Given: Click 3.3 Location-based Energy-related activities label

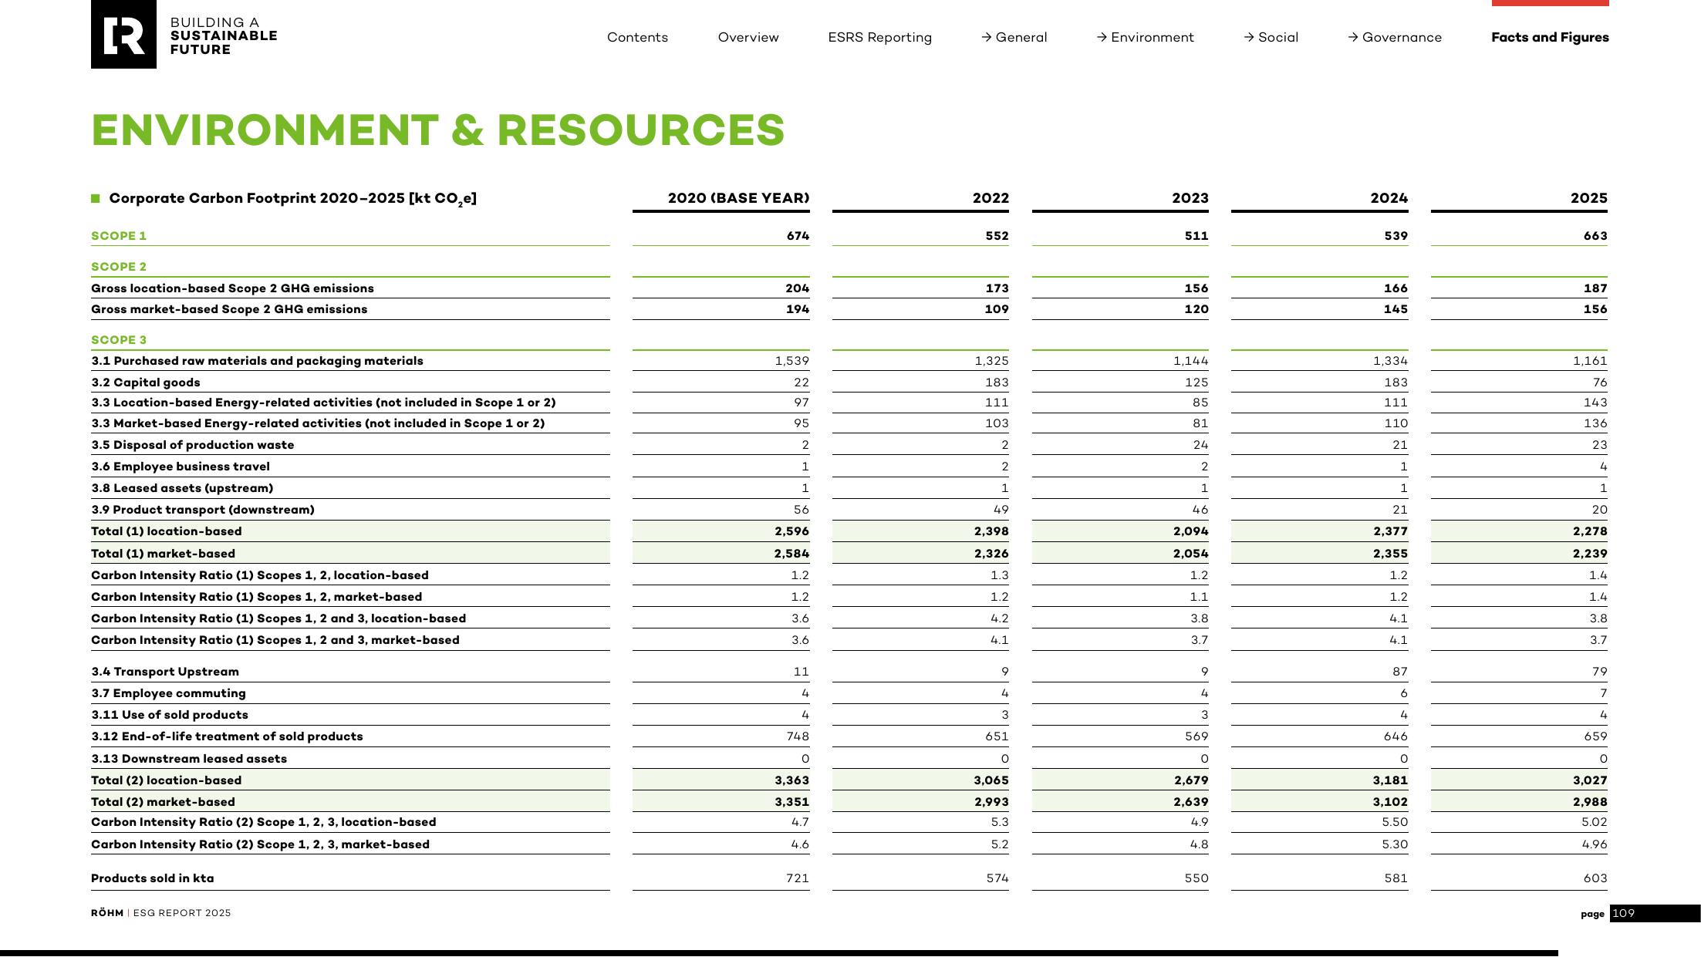Looking at the screenshot, I should 323,403.
